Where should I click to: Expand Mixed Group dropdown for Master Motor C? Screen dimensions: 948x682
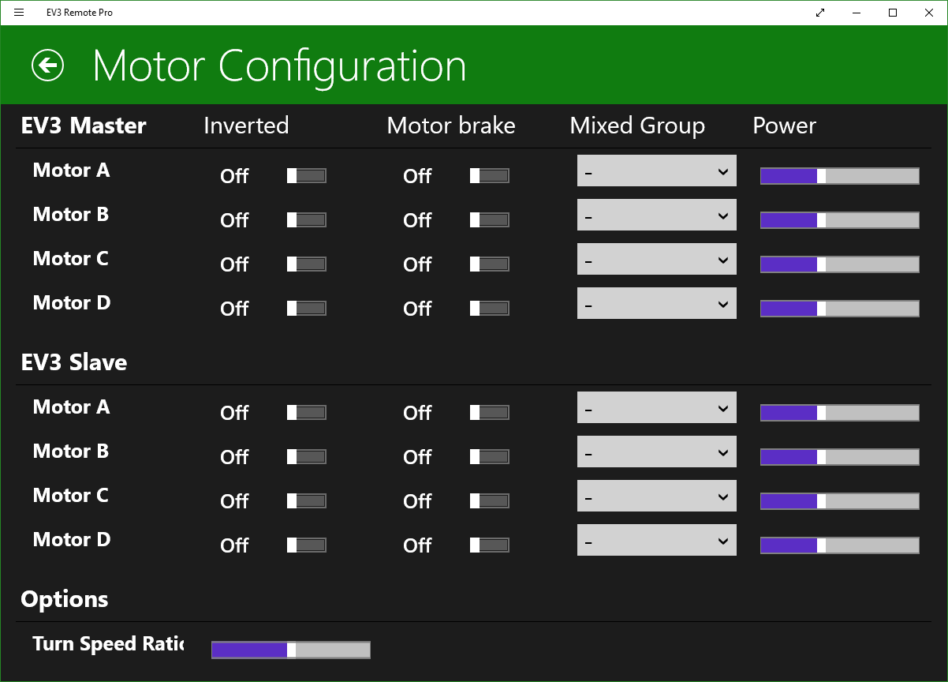[656, 260]
